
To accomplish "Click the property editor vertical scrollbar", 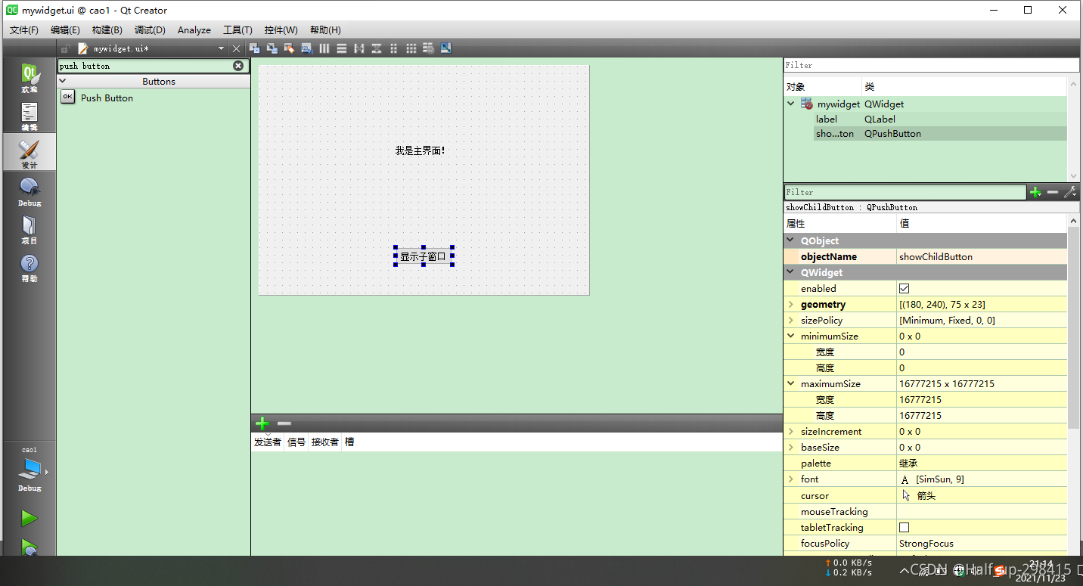I will click(x=1073, y=327).
